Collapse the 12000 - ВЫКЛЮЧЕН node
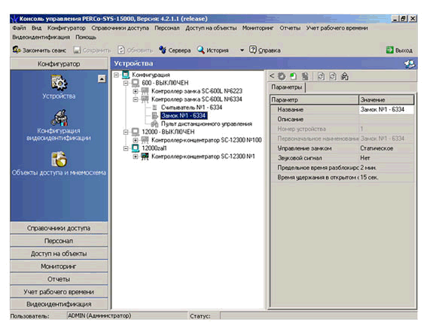 pos(126,132)
